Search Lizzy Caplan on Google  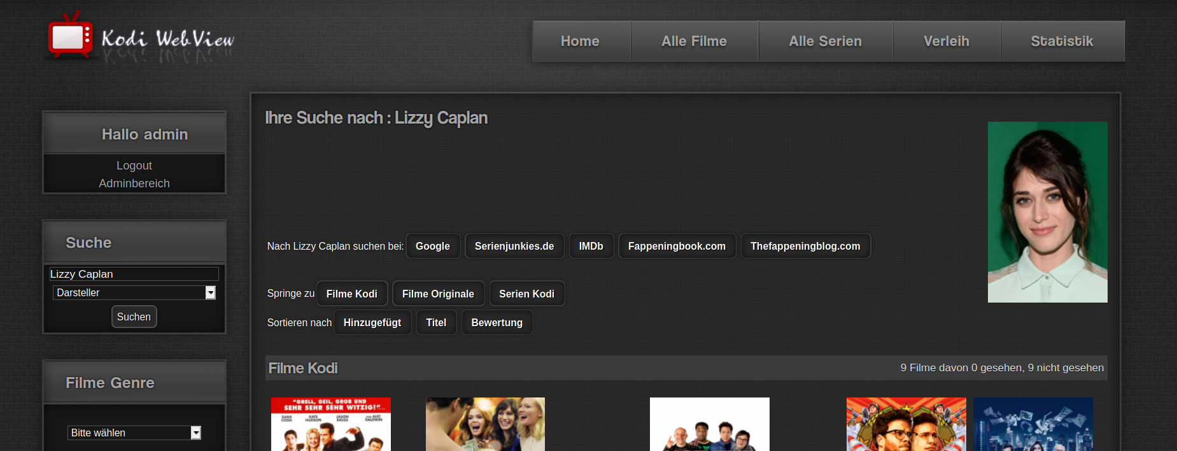coord(433,246)
